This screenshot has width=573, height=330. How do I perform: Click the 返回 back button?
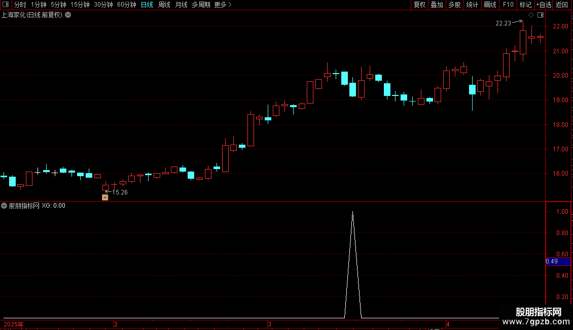(x=562, y=5)
